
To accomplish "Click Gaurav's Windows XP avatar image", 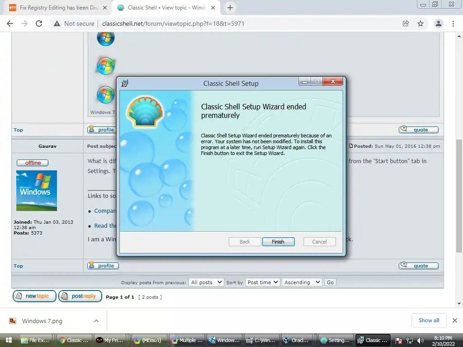I will (37, 191).
